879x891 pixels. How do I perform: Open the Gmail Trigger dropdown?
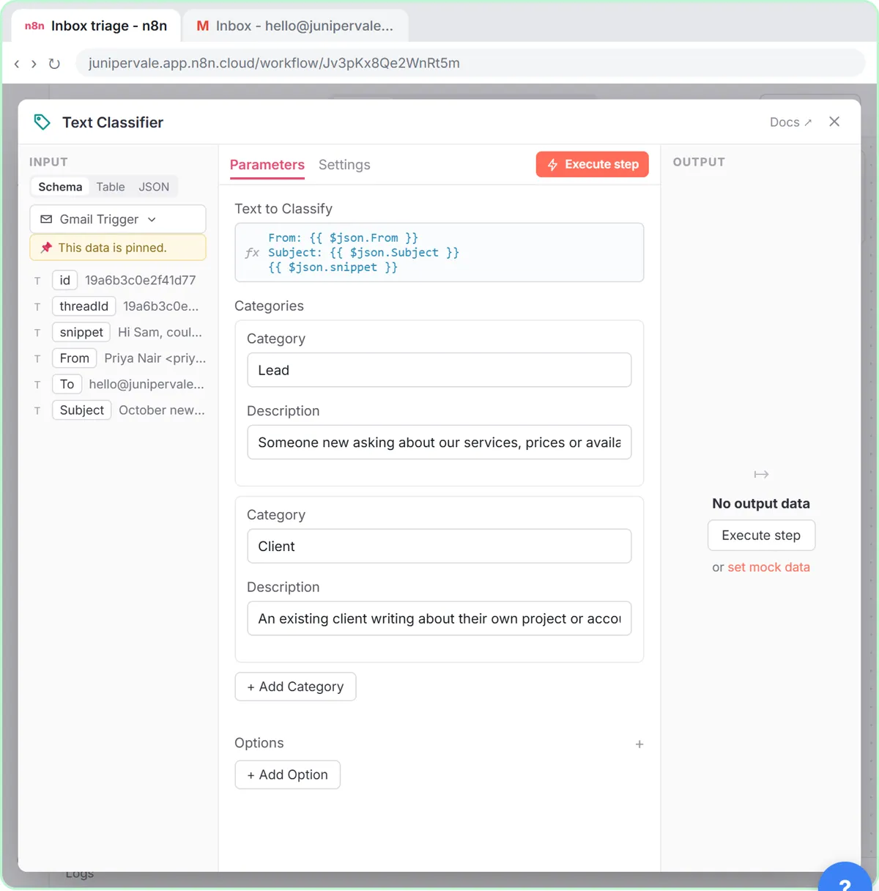click(x=118, y=219)
